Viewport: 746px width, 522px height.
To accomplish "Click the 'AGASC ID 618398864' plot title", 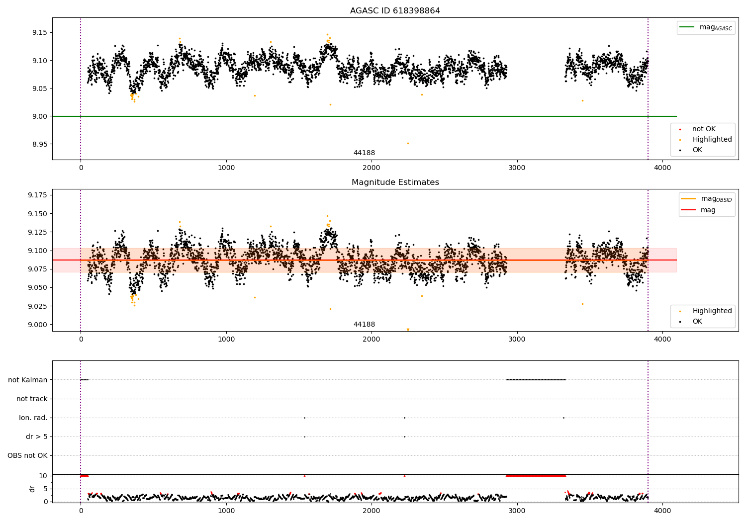I will [395, 11].
